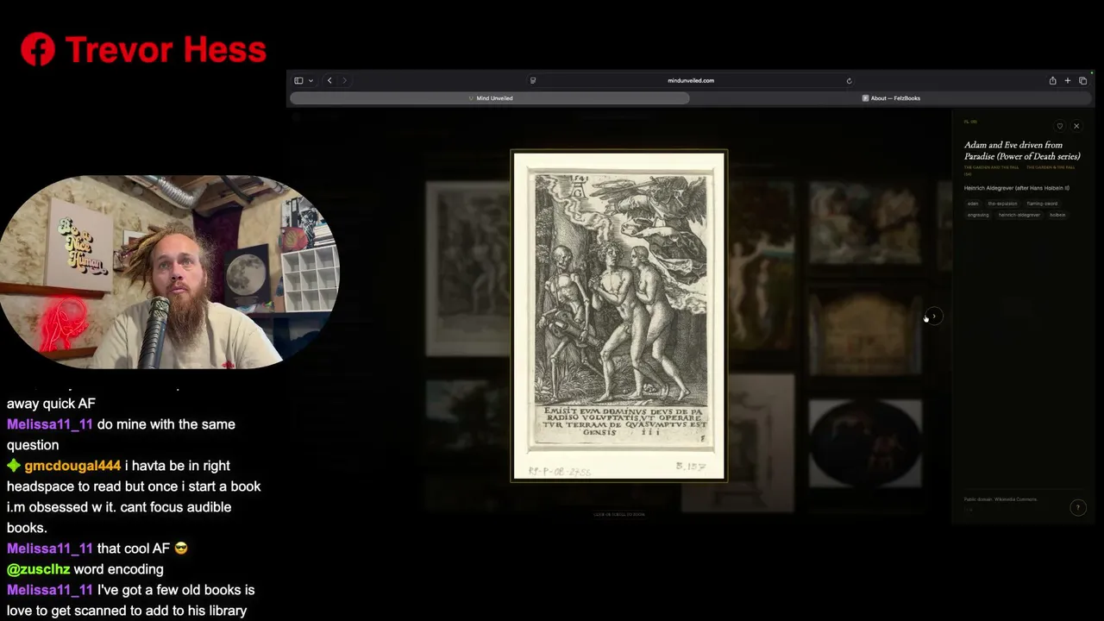Click chat username gmcdougal444
Screen dimensions: 1104x621
72,466
